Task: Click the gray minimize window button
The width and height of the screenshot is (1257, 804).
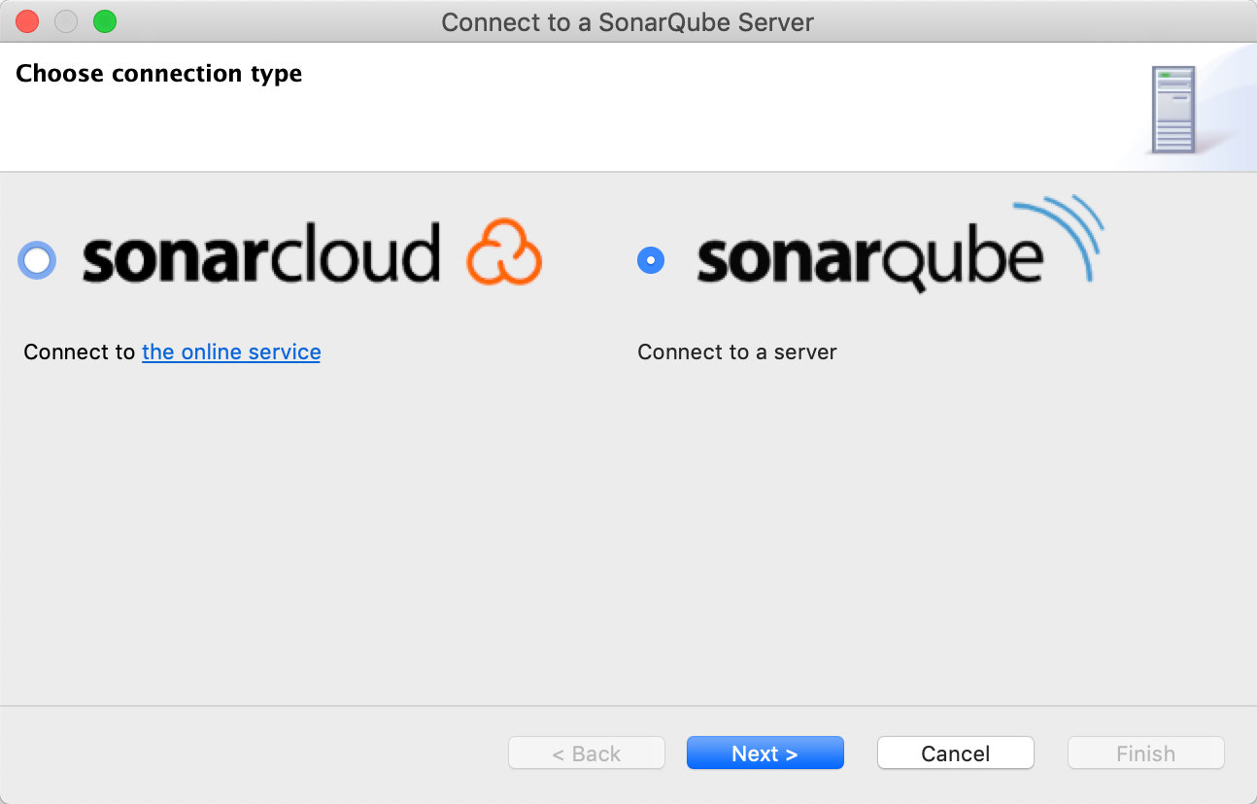Action: click(66, 21)
